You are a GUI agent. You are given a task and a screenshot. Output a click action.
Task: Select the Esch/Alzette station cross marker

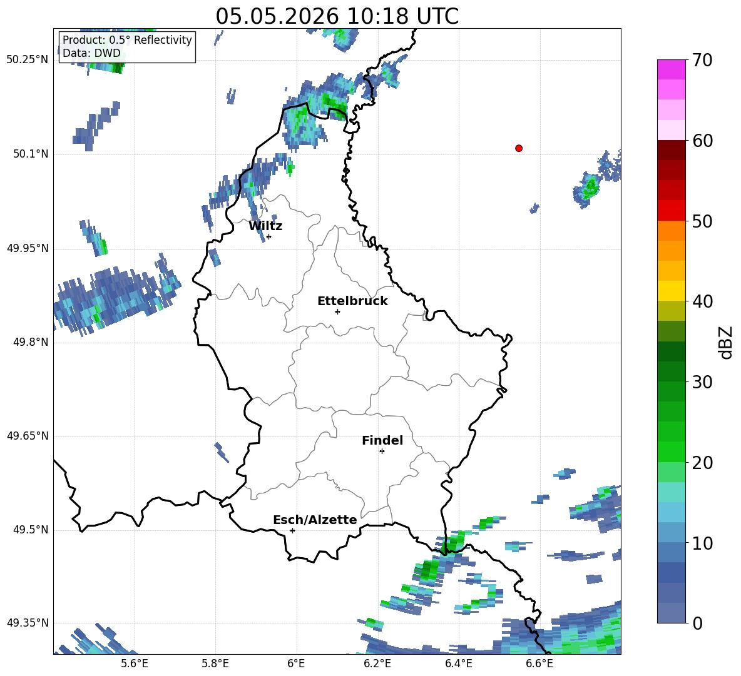[292, 530]
